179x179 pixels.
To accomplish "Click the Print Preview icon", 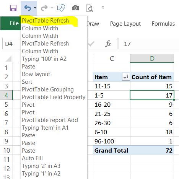I will [89, 8].
